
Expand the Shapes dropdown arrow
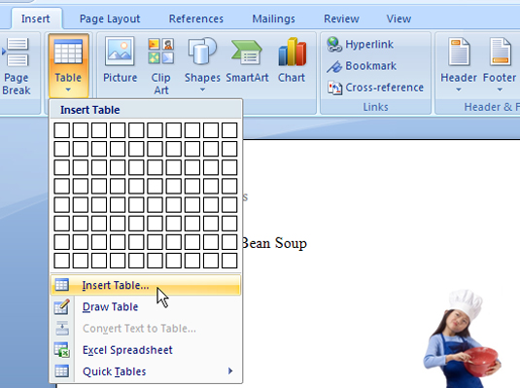tap(202, 89)
